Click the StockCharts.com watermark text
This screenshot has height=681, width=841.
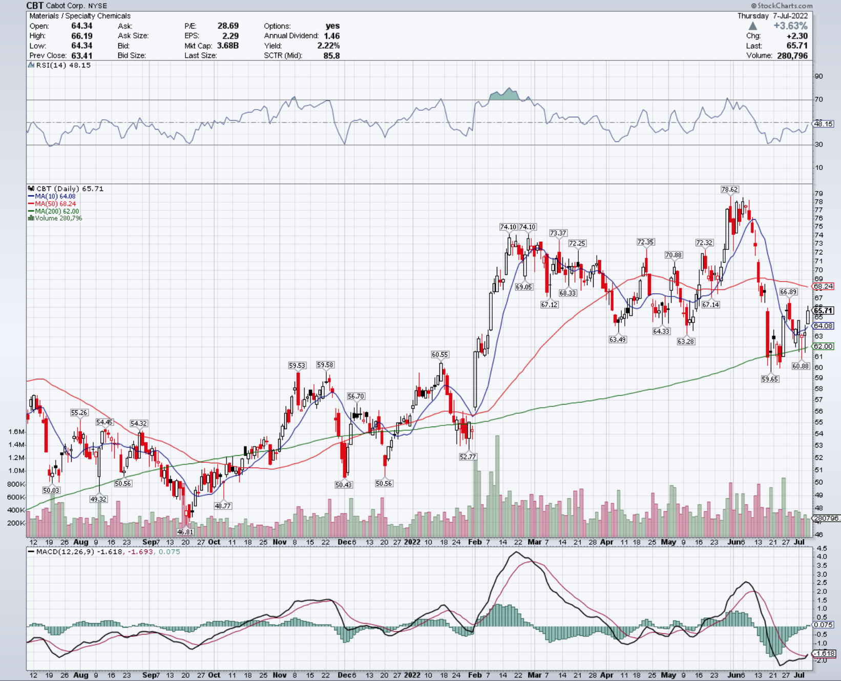click(x=782, y=6)
